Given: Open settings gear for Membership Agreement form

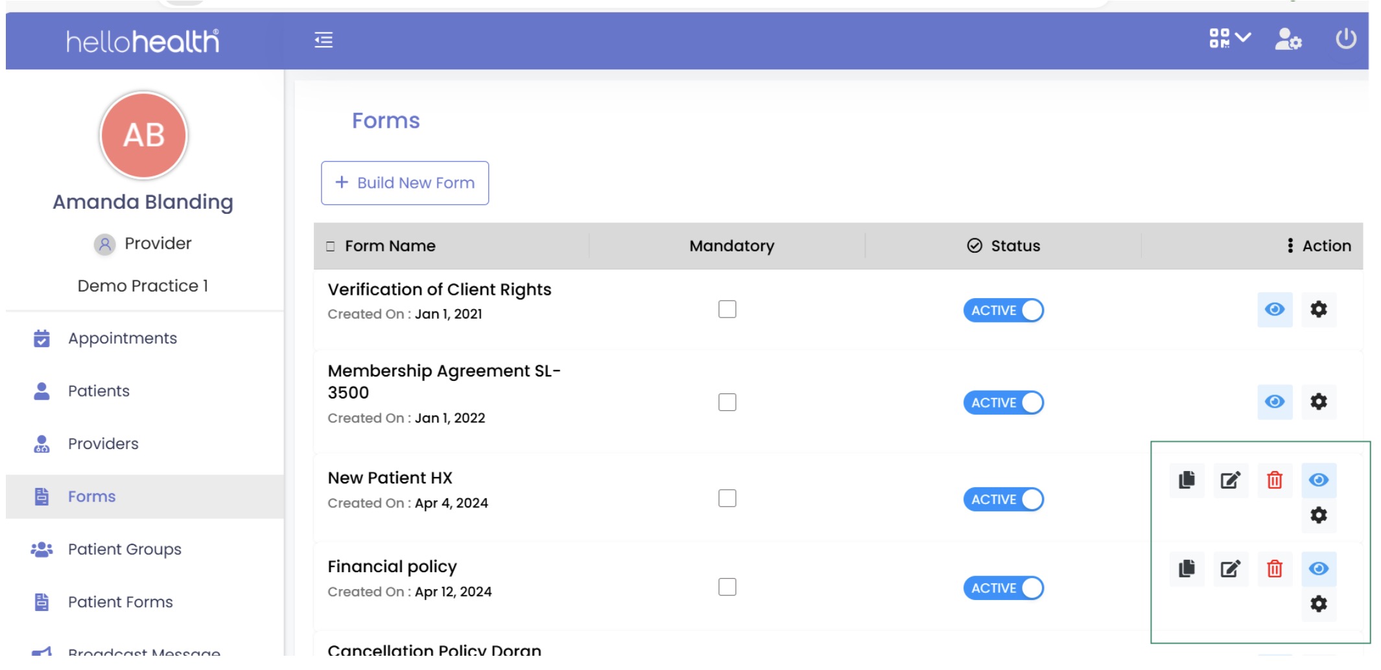Looking at the screenshot, I should (1318, 402).
